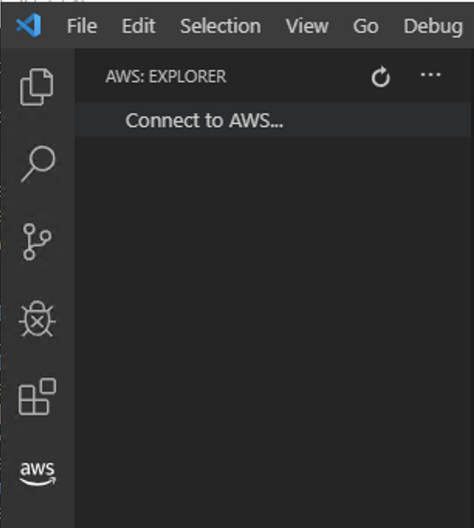Open the Go menu
The height and width of the screenshot is (528, 474).
point(366,26)
